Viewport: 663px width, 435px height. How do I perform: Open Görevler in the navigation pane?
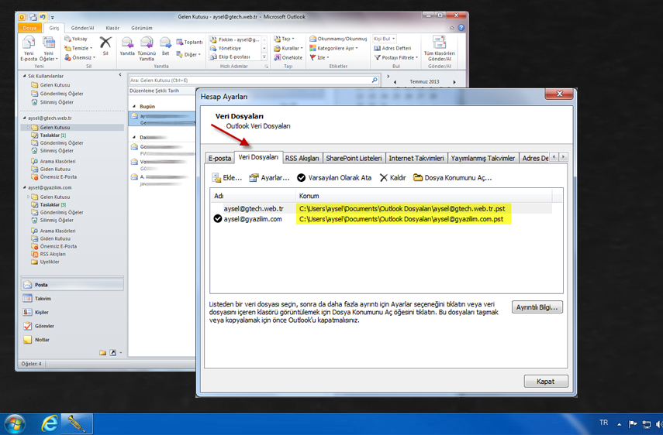[72, 326]
